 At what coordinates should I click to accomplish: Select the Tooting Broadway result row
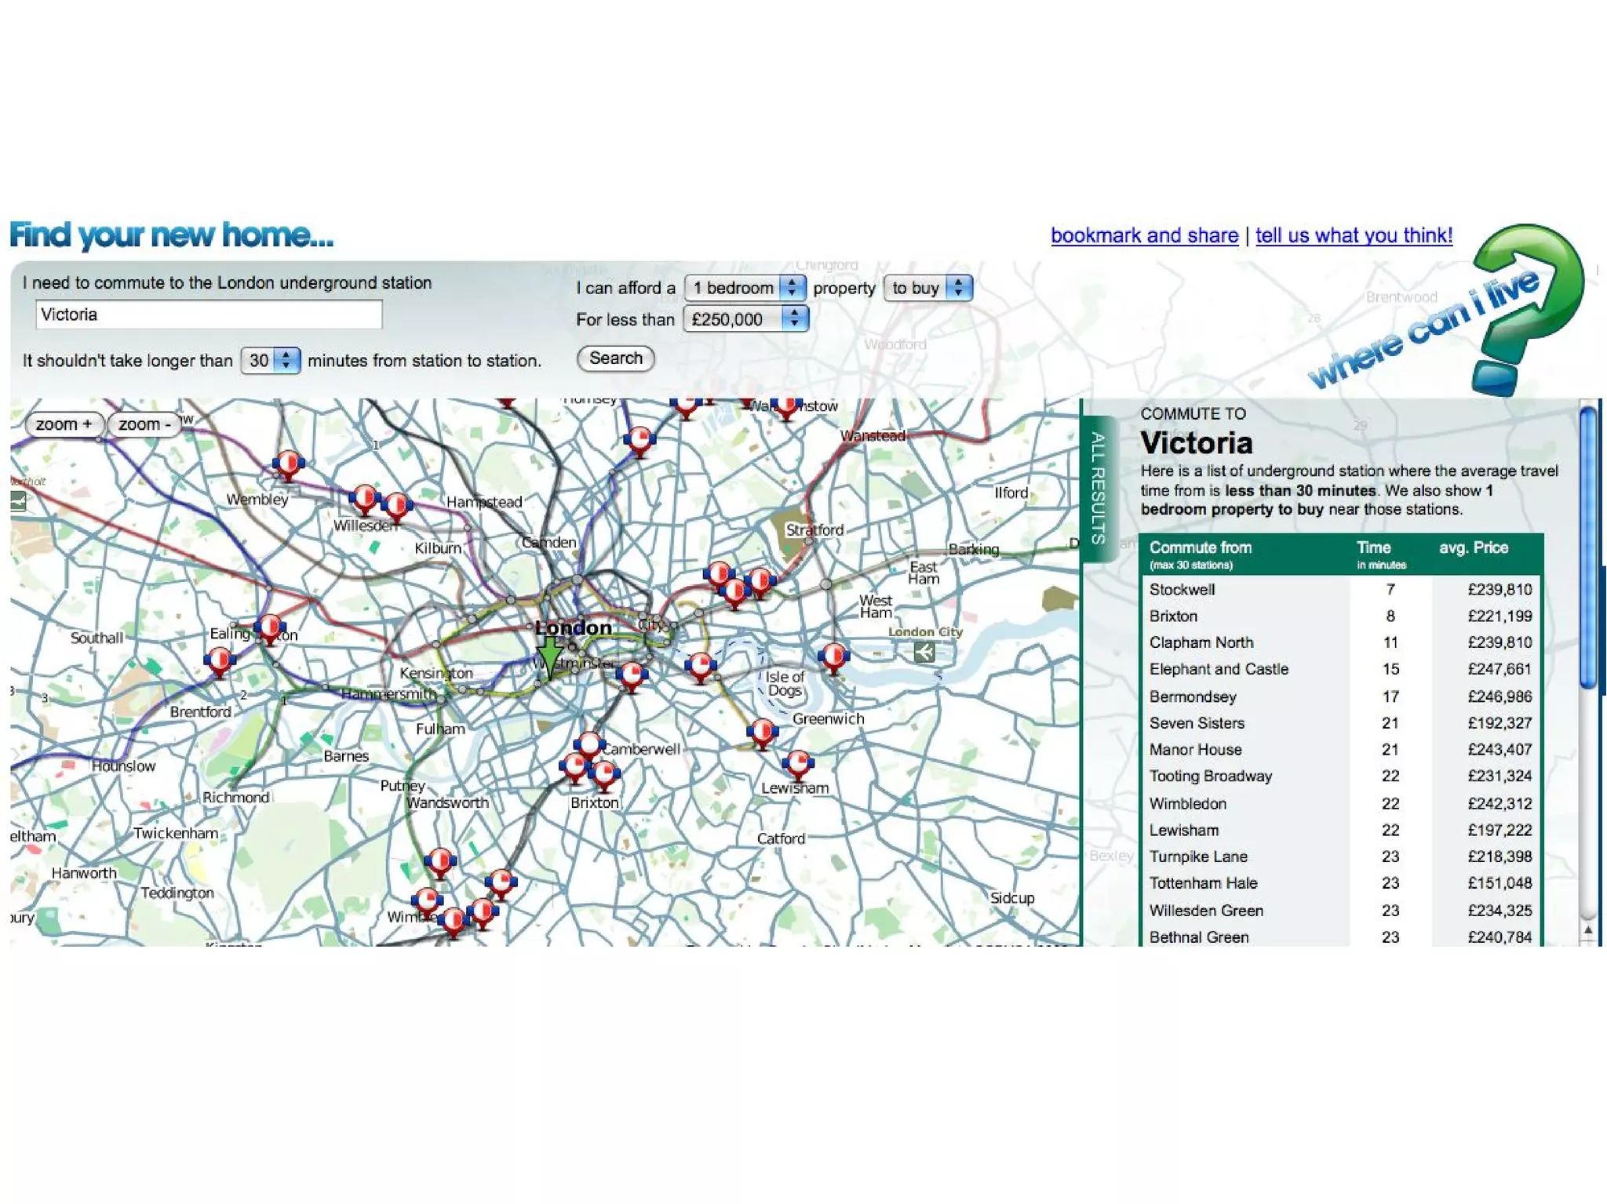click(x=1341, y=777)
